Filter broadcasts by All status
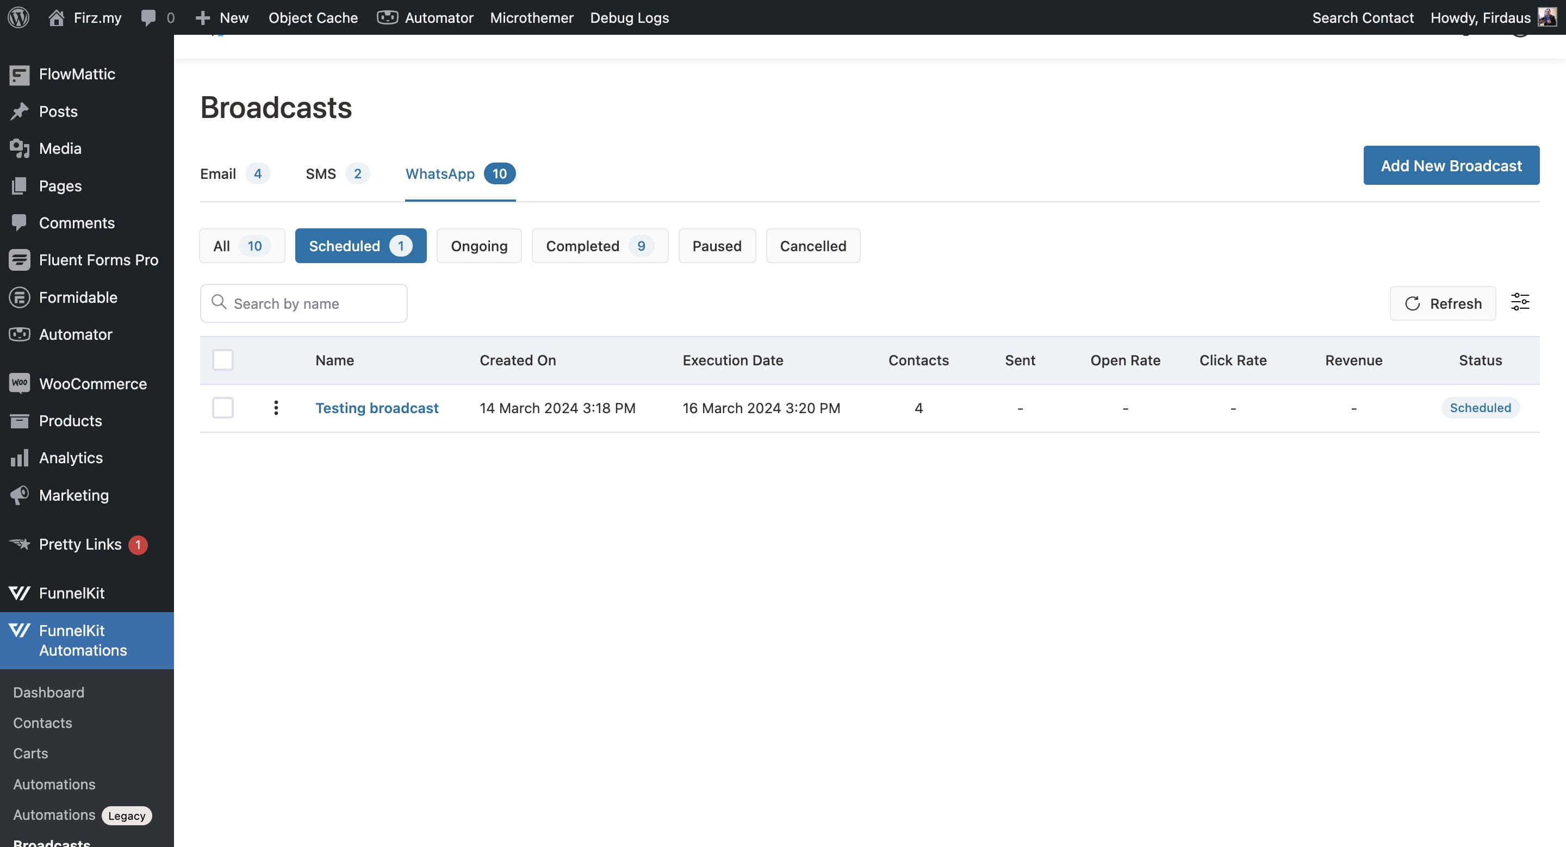 tap(242, 246)
